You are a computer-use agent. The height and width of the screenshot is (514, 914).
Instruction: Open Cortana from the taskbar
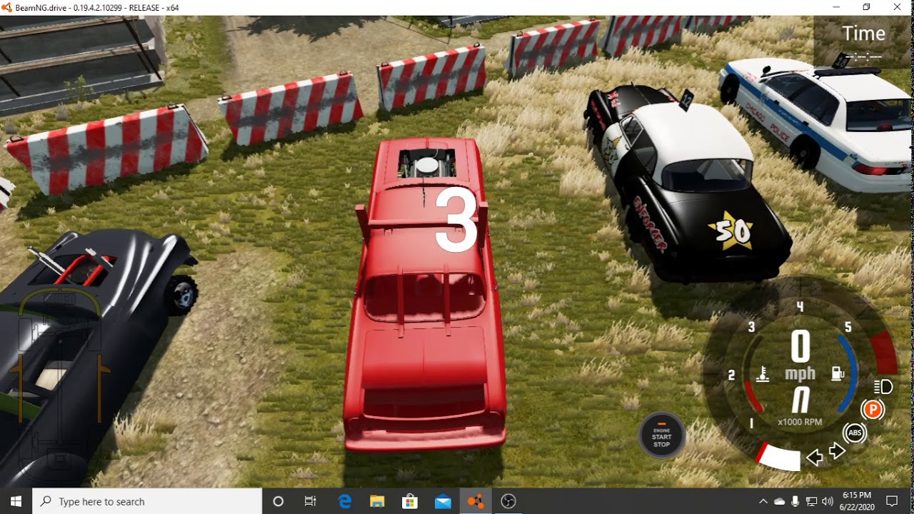[x=278, y=501]
